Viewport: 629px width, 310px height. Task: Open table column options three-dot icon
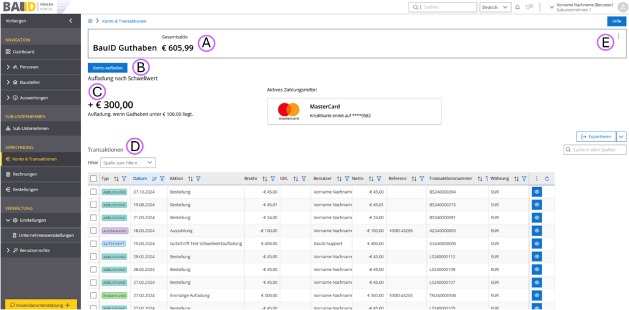click(x=536, y=179)
